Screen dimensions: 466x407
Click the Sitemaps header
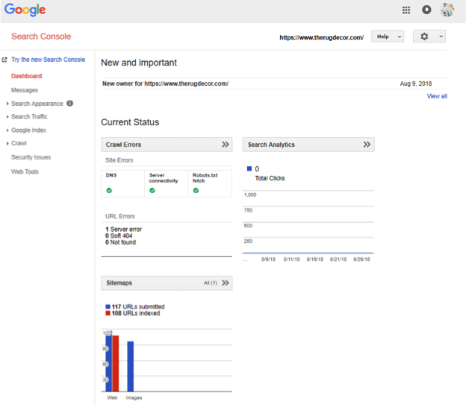tap(167, 283)
